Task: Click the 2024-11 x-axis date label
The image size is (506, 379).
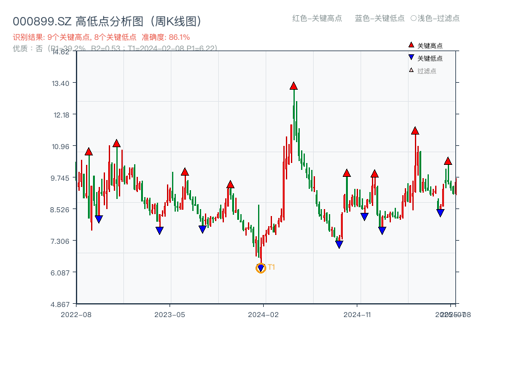Action: [357, 315]
